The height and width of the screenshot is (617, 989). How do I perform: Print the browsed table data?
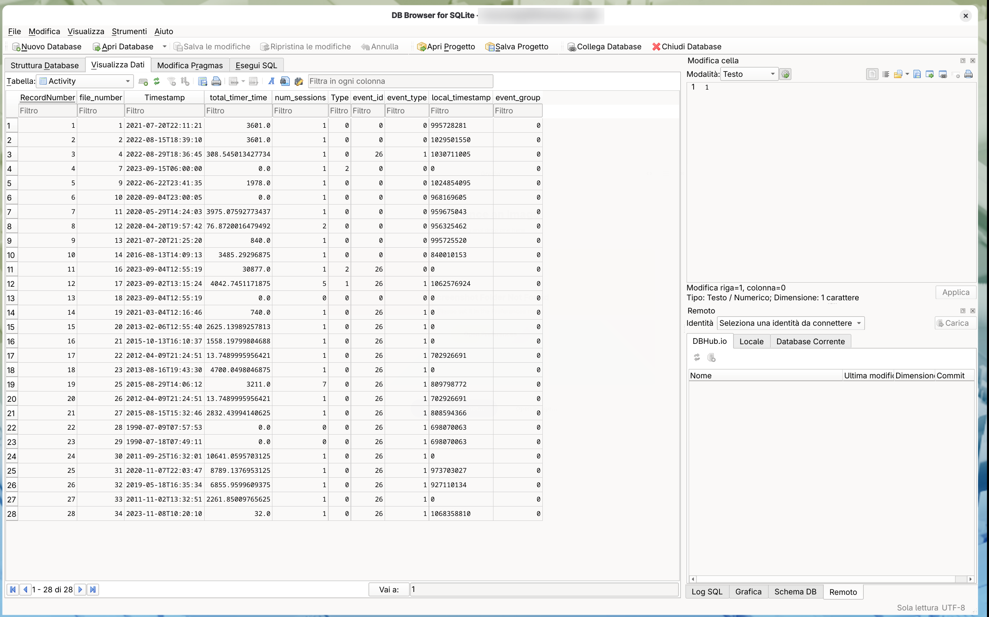point(216,81)
